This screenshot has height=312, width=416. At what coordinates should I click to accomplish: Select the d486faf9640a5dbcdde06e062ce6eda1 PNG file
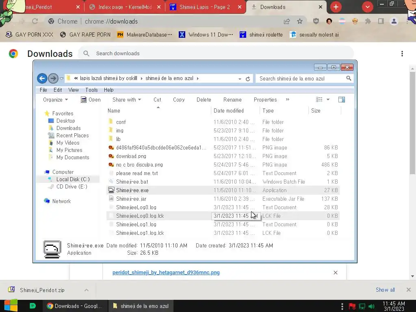click(x=223, y=147)
